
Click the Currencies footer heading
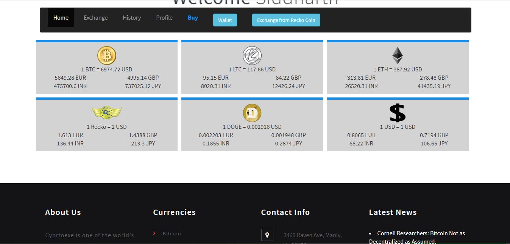click(174, 212)
